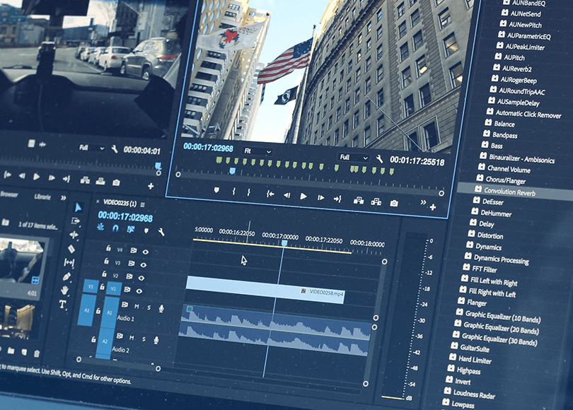Screen dimensions: 573x410
Task: Step back one frame in Program monitor
Action: coord(287,195)
